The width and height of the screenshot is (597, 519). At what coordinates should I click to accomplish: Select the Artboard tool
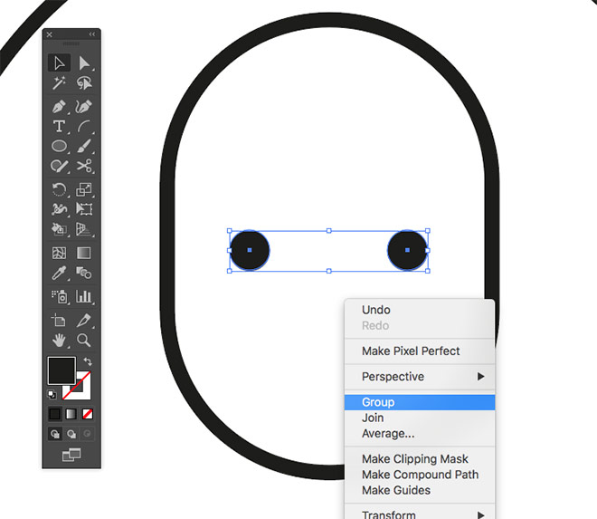(x=59, y=321)
